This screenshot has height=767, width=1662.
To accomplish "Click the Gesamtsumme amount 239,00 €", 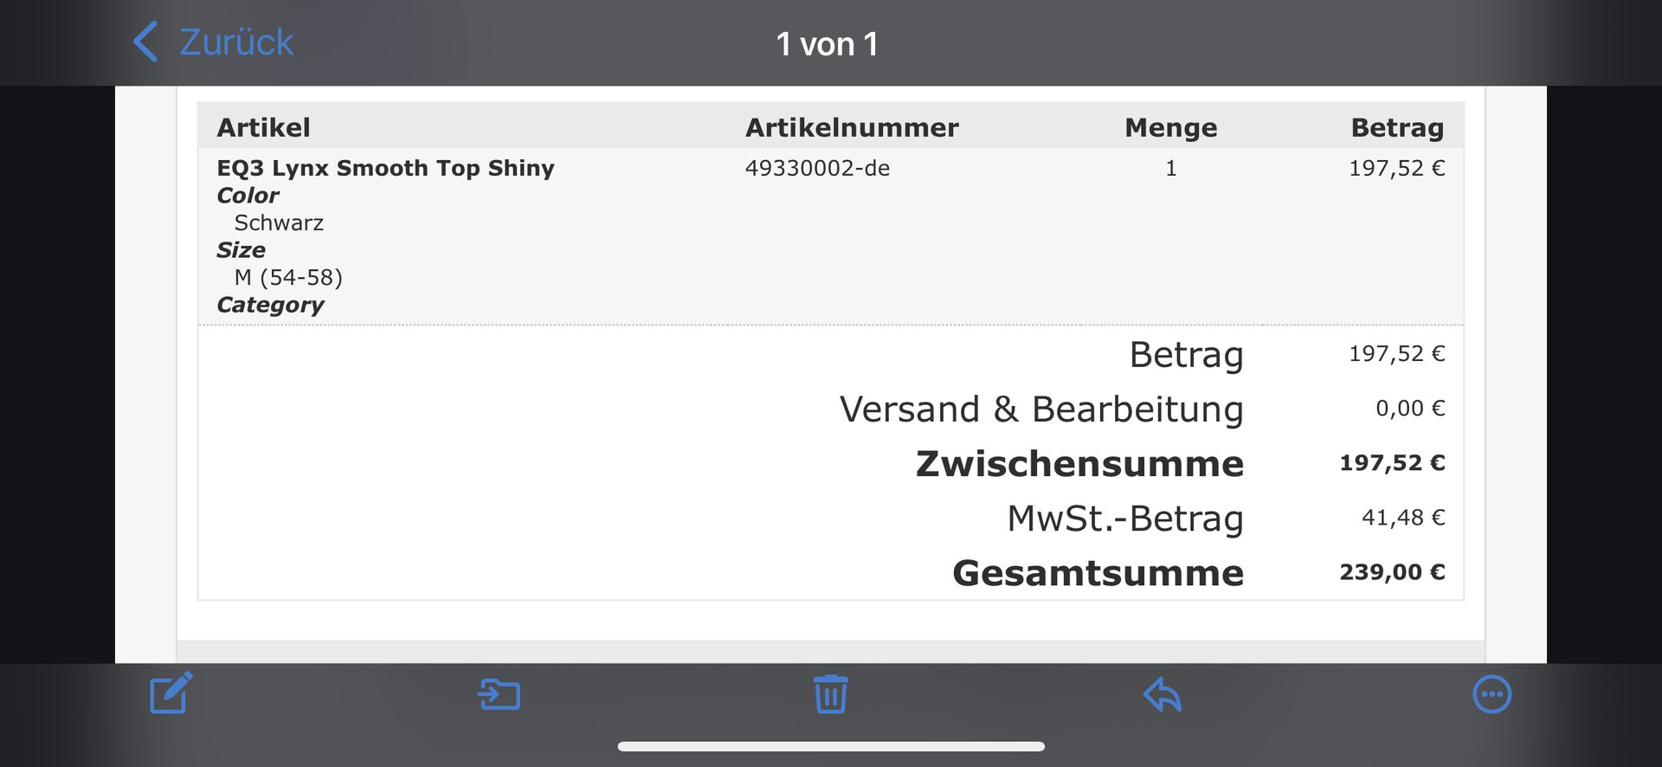I will pos(1392,572).
